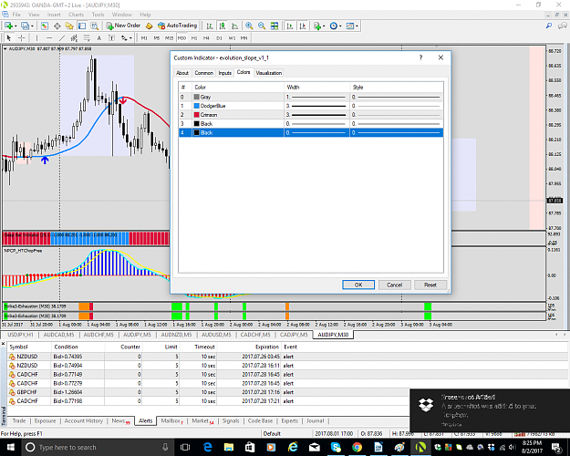Viewport: 570px width, 456px height.
Task: Expand the New Chart dropdown arrow
Action: point(16,26)
